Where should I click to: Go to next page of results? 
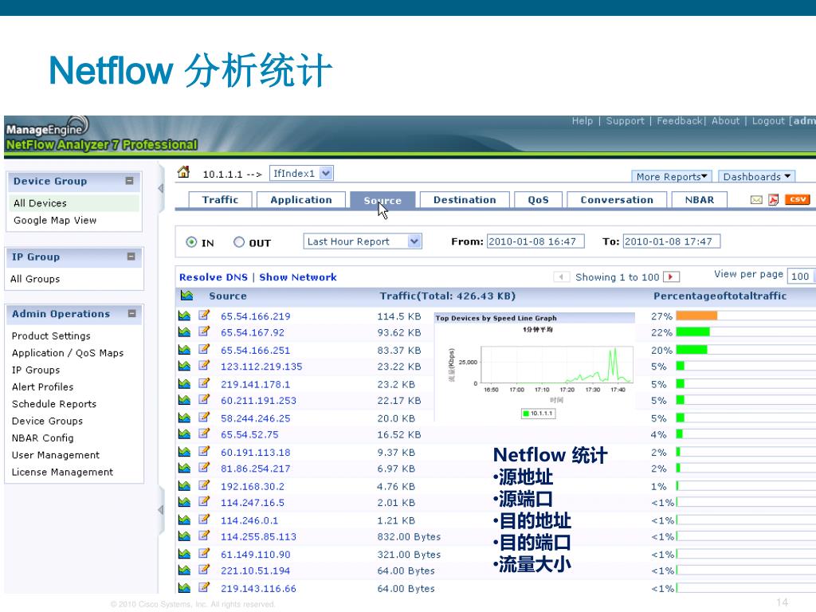point(671,277)
